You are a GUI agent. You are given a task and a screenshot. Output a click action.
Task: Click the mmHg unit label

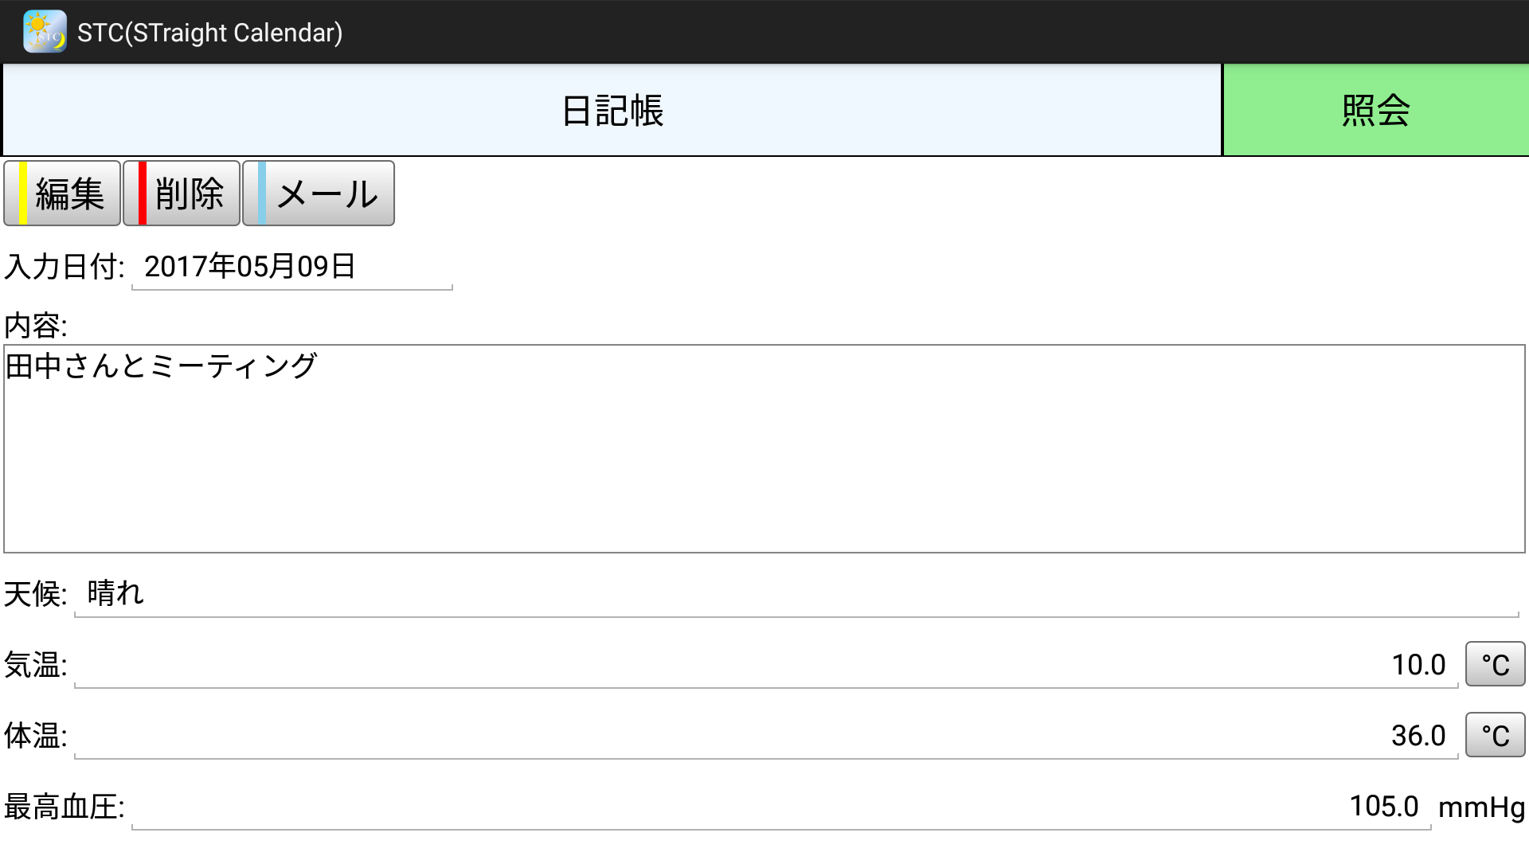point(1481,807)
